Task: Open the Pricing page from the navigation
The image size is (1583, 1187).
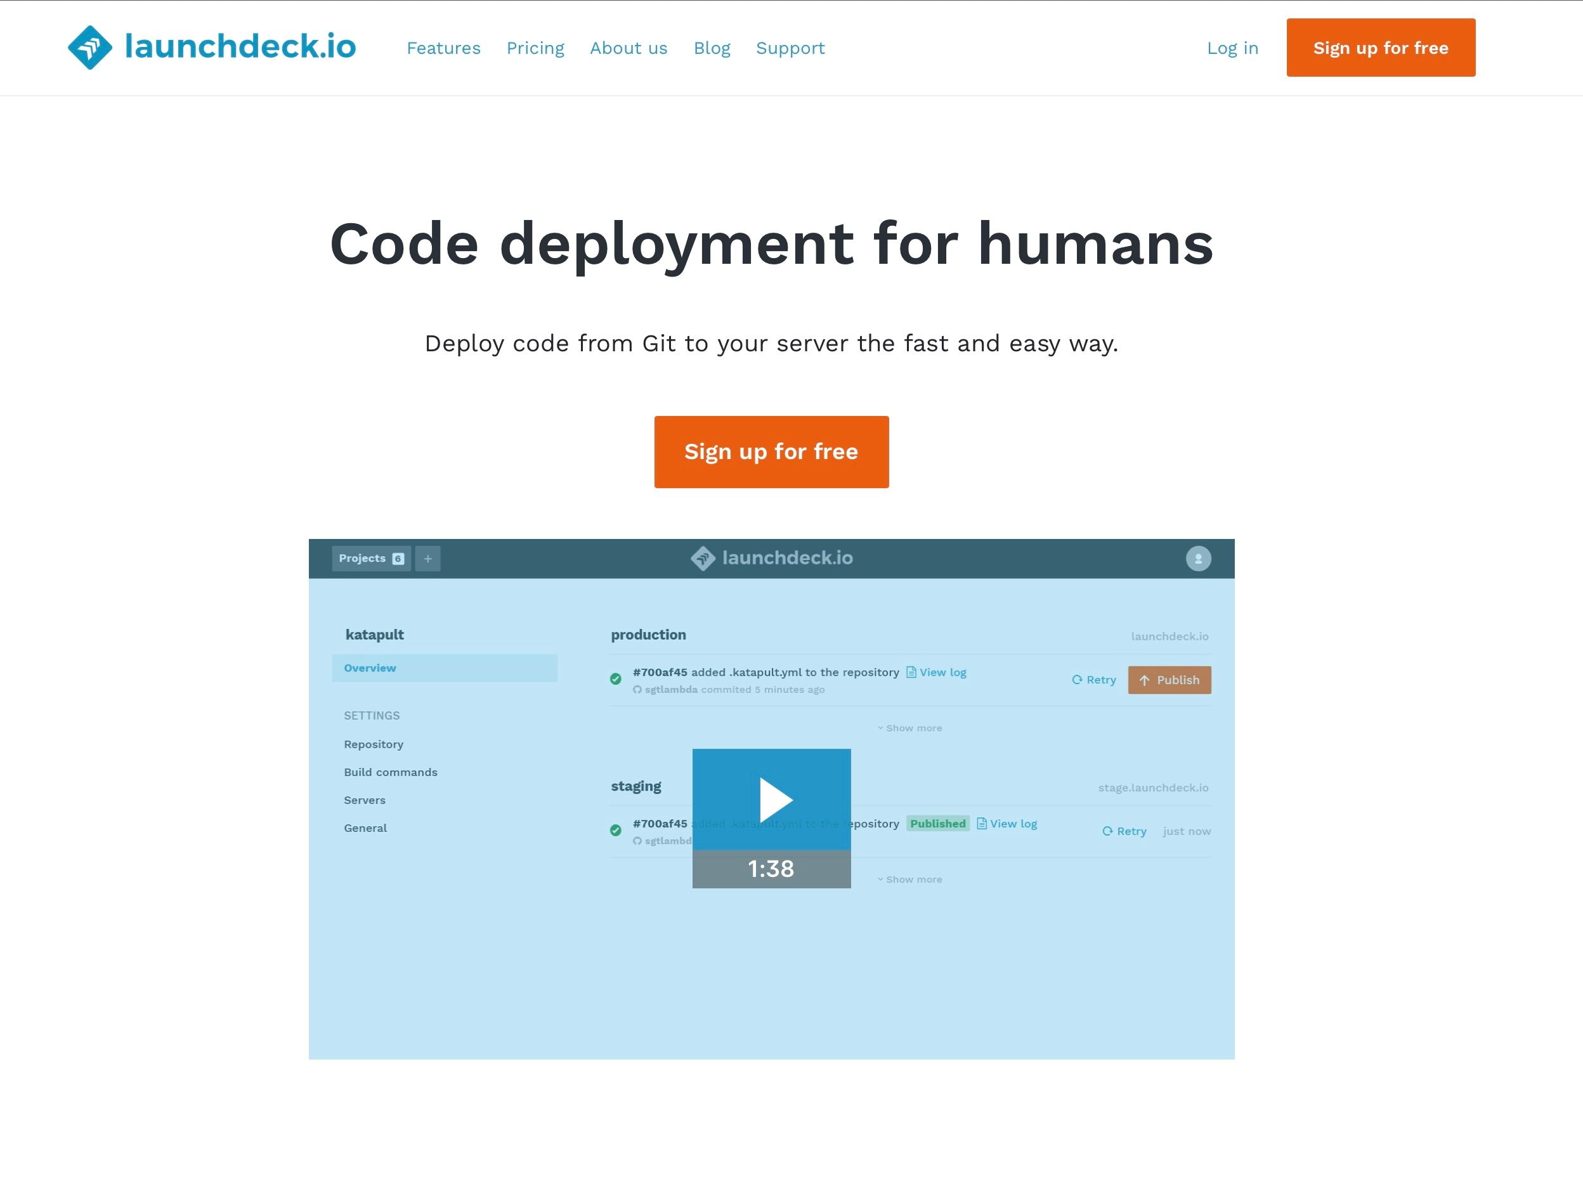Action: (535, 47)
